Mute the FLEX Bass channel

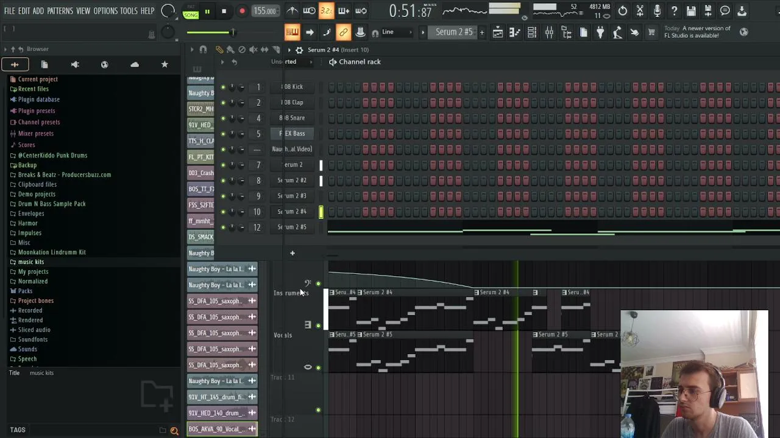(223, 134)
